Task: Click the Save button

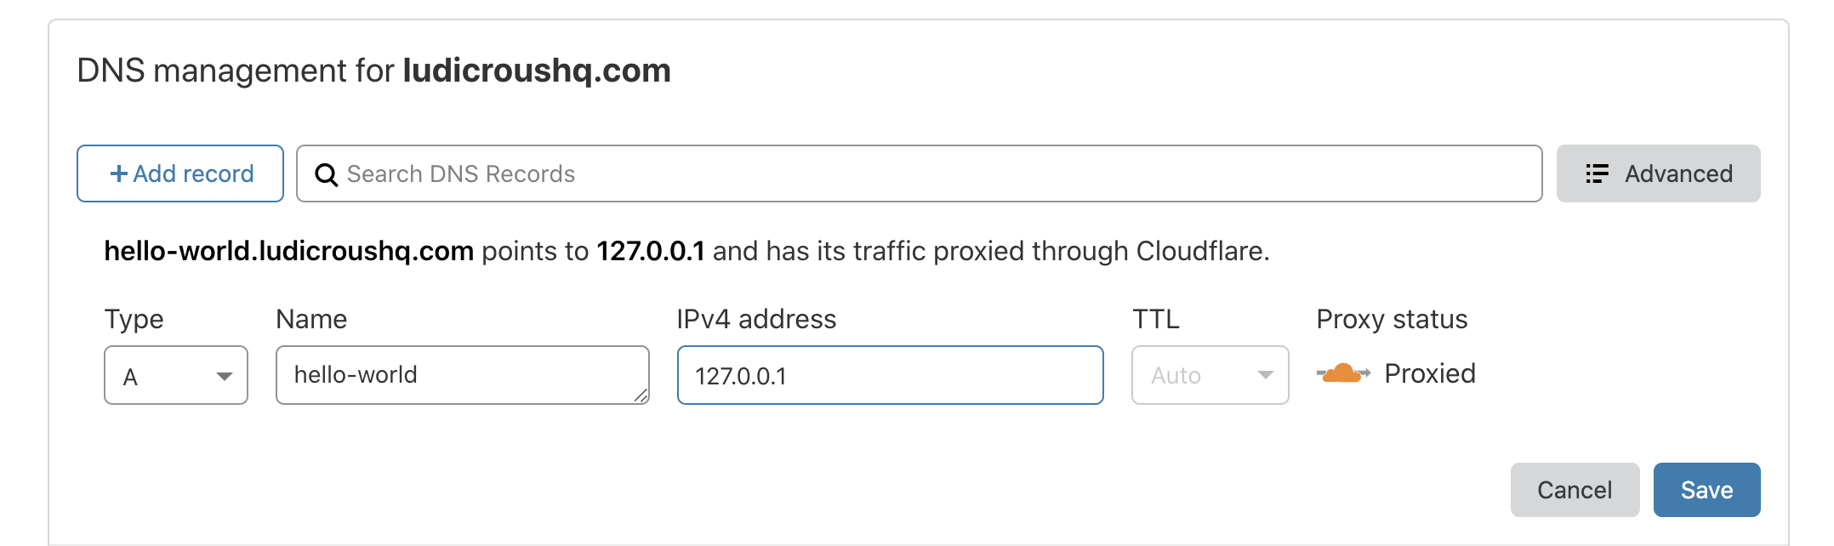Action: [x=1706, y=490]
